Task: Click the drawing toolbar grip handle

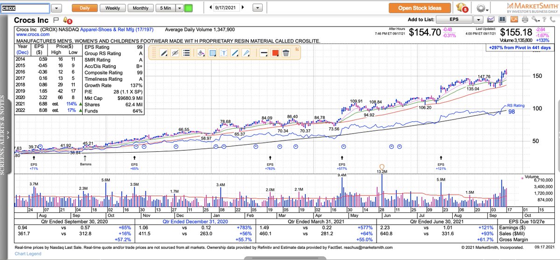Action: (153, 53)
